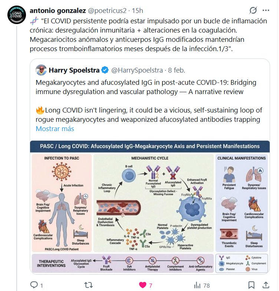The height and width of the screenshot is (291, 279).
Task: Open the PASC Long COVID infographic image
Action: coord(150,207)
